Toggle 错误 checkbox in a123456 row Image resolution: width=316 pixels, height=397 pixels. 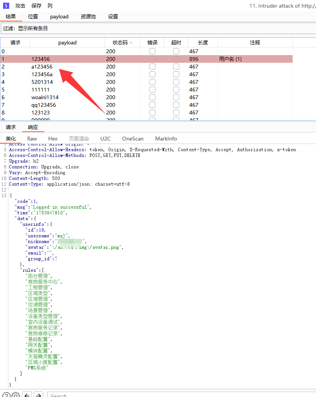pyautogui.click(x=152, y=67)
